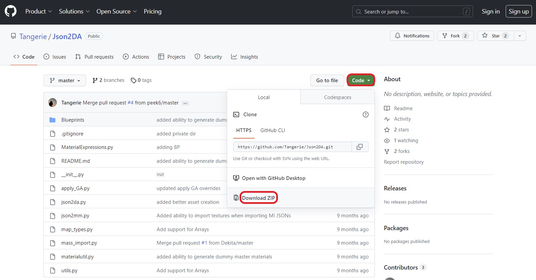Image resolution: width=536 pixels, height=280 pixels.
Task: Click the Tangerie owner link
Action: tap(33, 36)
